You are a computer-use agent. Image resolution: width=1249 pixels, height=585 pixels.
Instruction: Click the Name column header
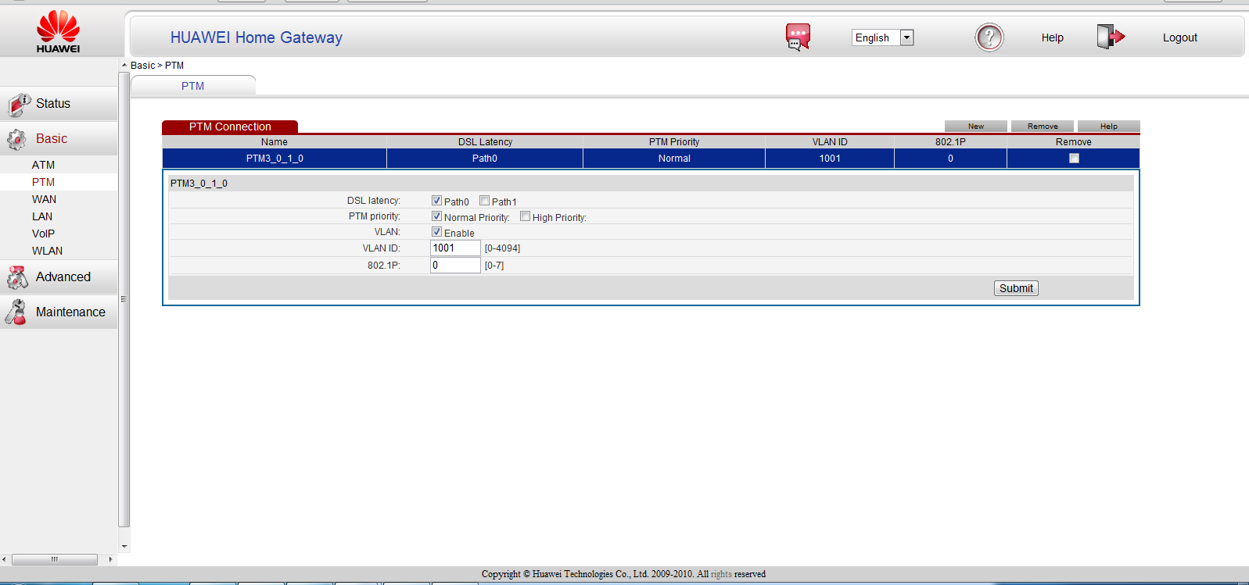pos(275,142)
